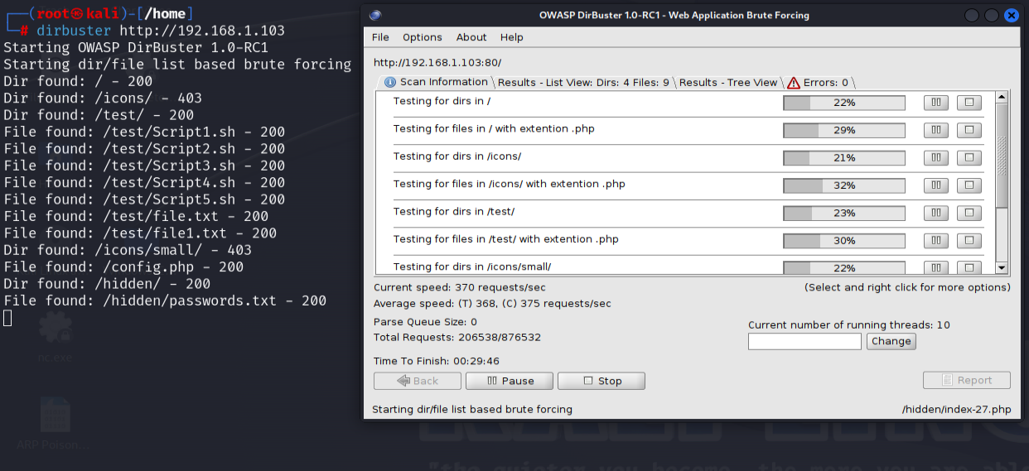Click terminal line with /hidden/passwords.txt
The width and height of the screenshot is (1029, 471).
(x=165, y=300)
